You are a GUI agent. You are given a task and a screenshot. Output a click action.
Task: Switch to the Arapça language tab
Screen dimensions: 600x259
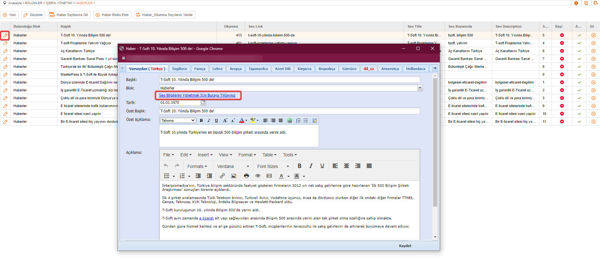[x=235, y=69]
